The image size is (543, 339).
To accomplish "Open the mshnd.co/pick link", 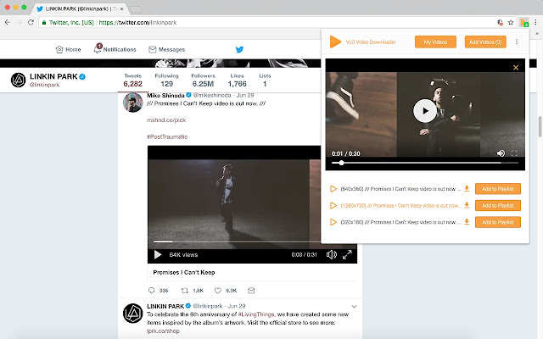I will coord(166,120).
